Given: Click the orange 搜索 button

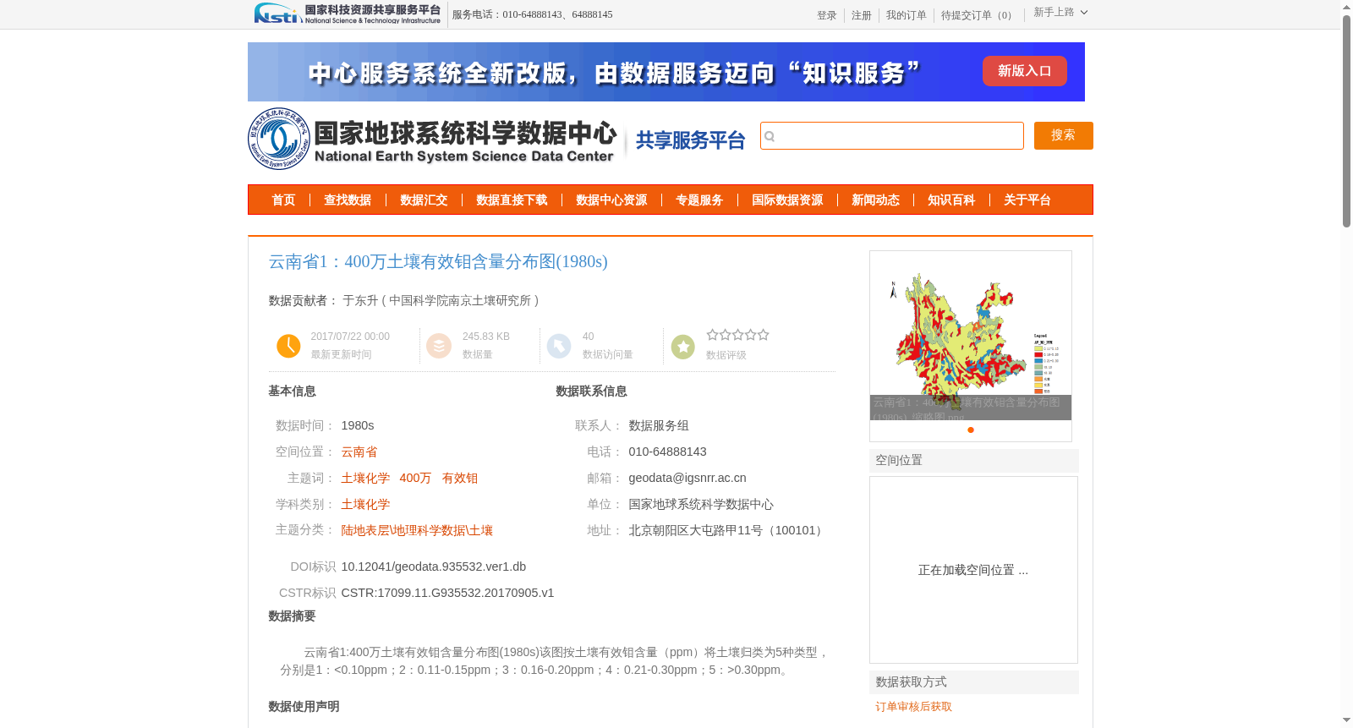Looking at the screenshot, I should (1063, 135).
